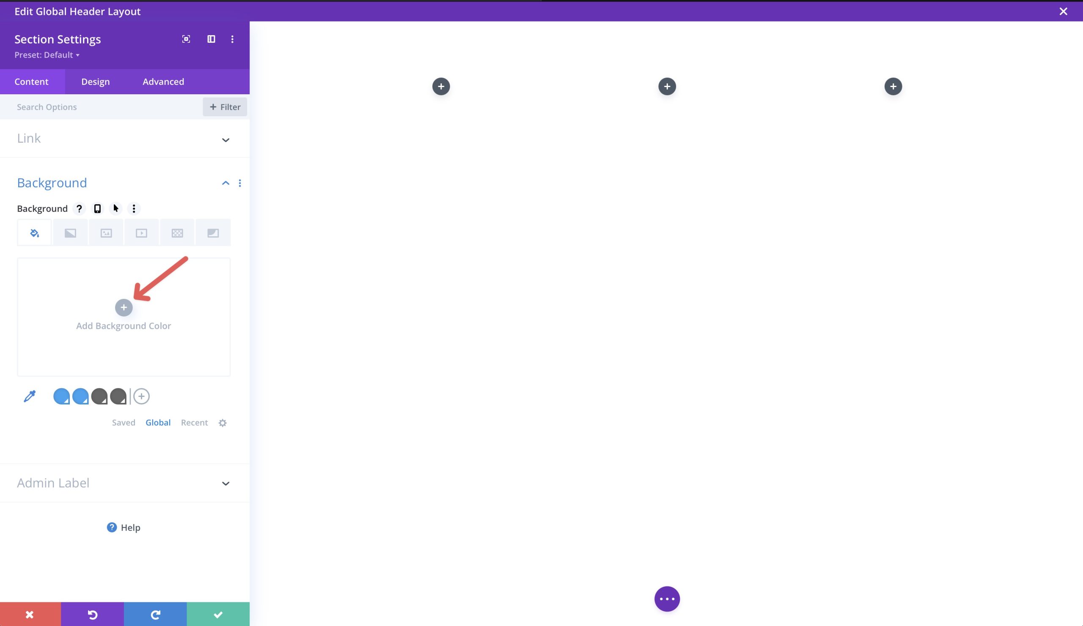Image resolution: width=1083 pixels, height=626 pixels.
Task: Select the image background type icon
Action: click(105, 232)
